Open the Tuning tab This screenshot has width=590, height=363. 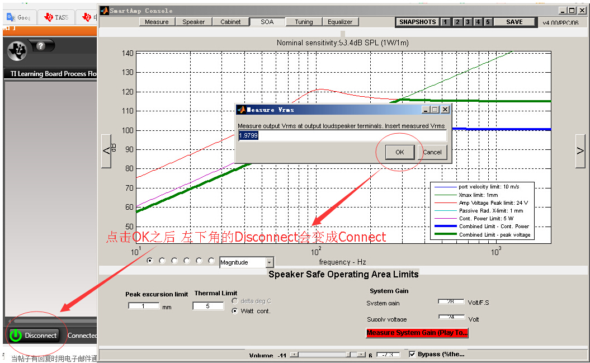click(304, 22)
